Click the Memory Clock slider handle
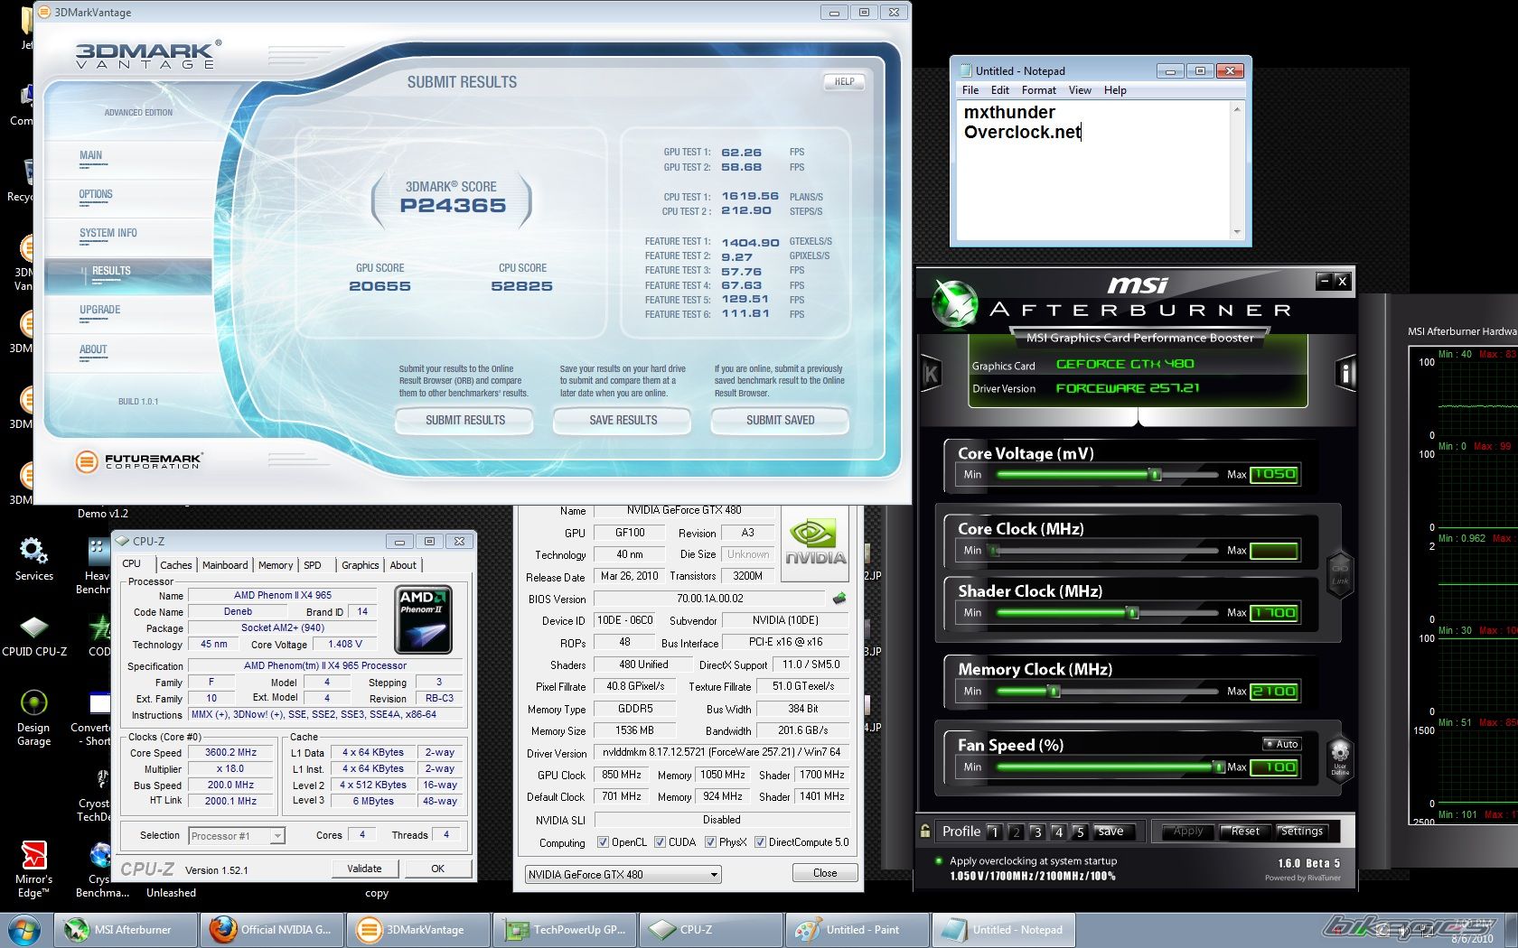The image size is (1518, 948). coord(1054,692)
